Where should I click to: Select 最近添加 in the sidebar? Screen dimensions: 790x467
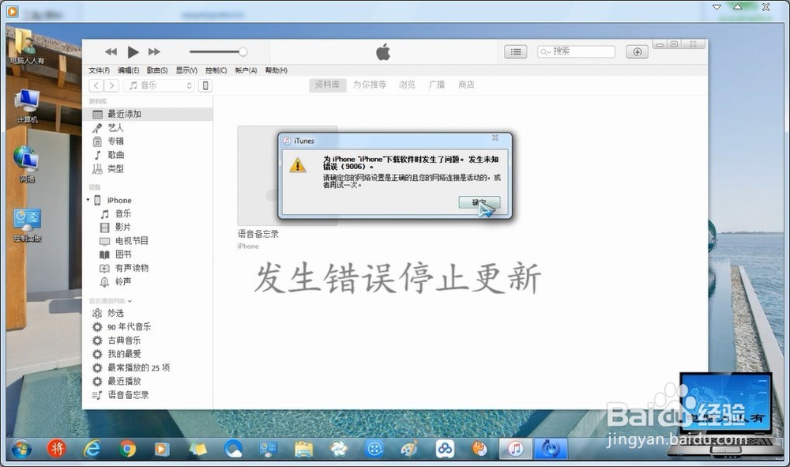148,115
